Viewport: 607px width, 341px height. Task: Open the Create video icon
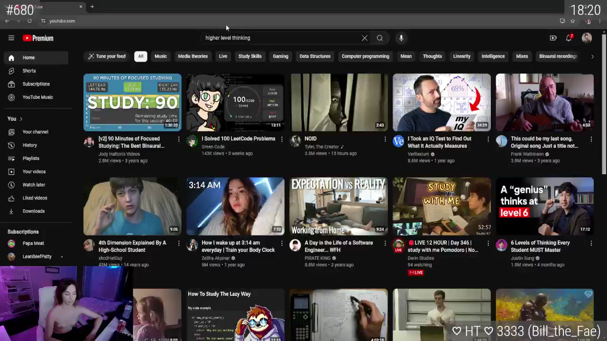click(x=553, y=38)
